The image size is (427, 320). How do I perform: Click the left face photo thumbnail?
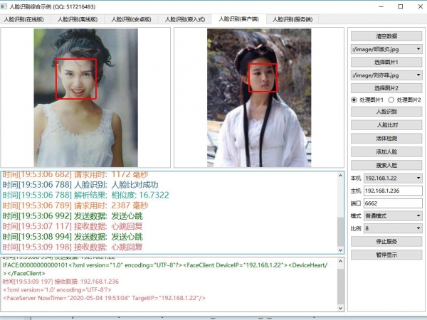coord(86,97)
